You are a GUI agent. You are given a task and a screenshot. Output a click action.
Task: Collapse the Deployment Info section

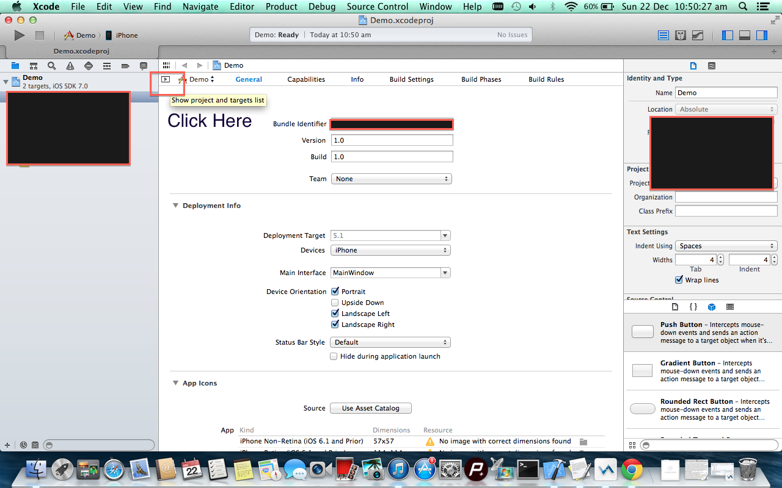175,206
